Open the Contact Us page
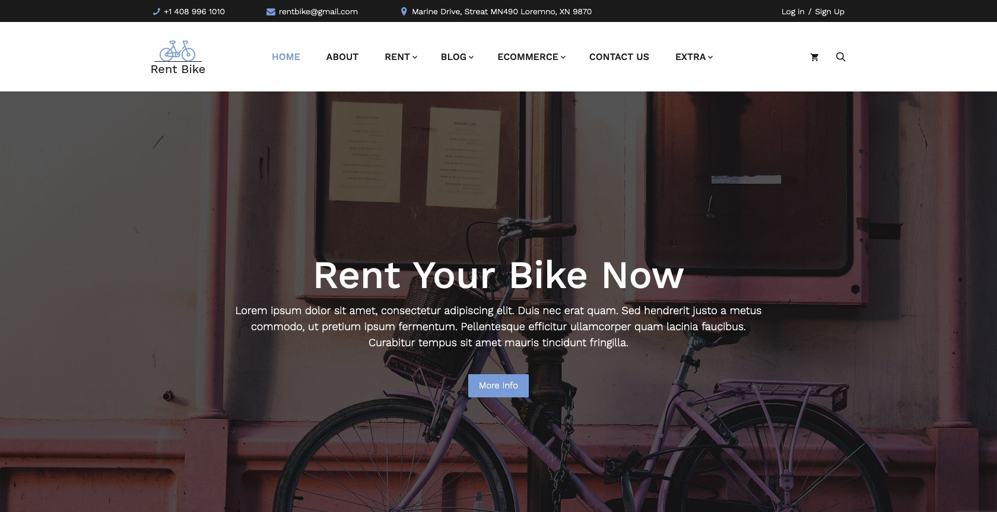The image size is (997, 512). [619, 57]
